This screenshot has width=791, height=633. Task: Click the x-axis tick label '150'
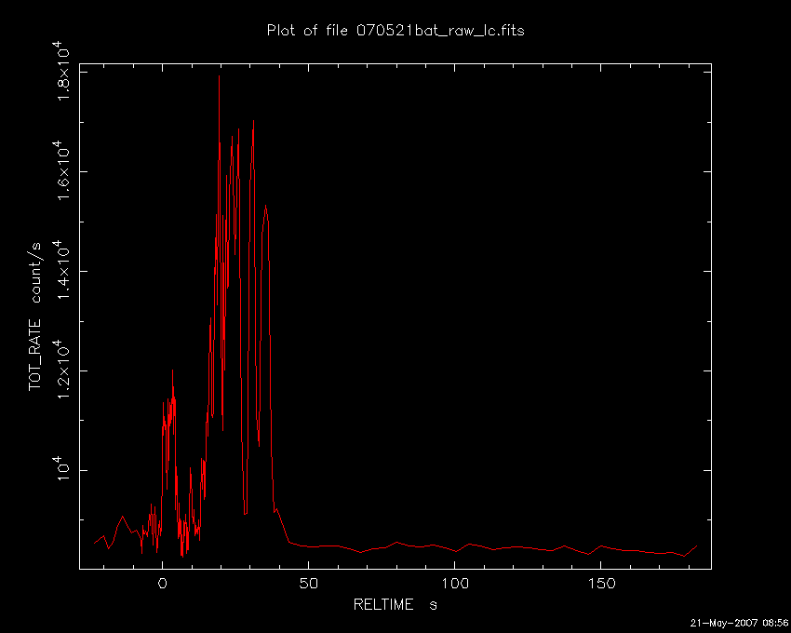coord(601,584)
